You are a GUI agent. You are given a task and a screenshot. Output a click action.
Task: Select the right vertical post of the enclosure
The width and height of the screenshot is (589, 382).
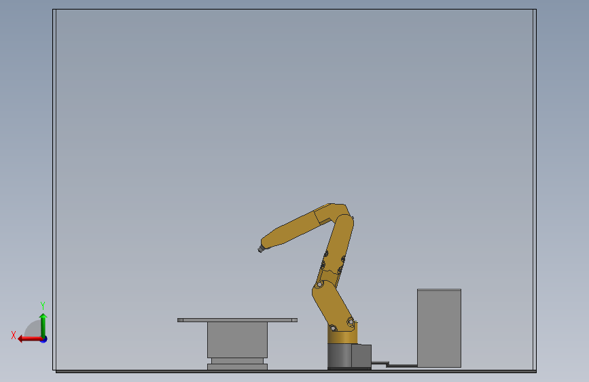click(535, 190)
